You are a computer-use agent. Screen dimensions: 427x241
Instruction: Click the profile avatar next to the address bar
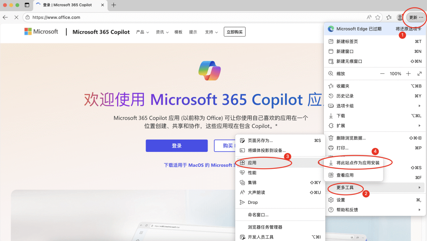[x=399, y=17]
